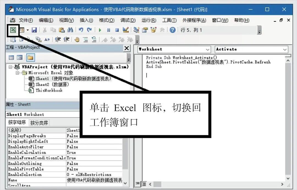Click the EnableCalculation True value cell
The image size is (297, 190).
pyautogui.click(x=94, y=152)
